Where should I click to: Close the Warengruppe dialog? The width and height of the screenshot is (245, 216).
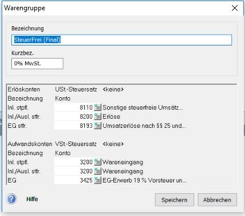235,8
